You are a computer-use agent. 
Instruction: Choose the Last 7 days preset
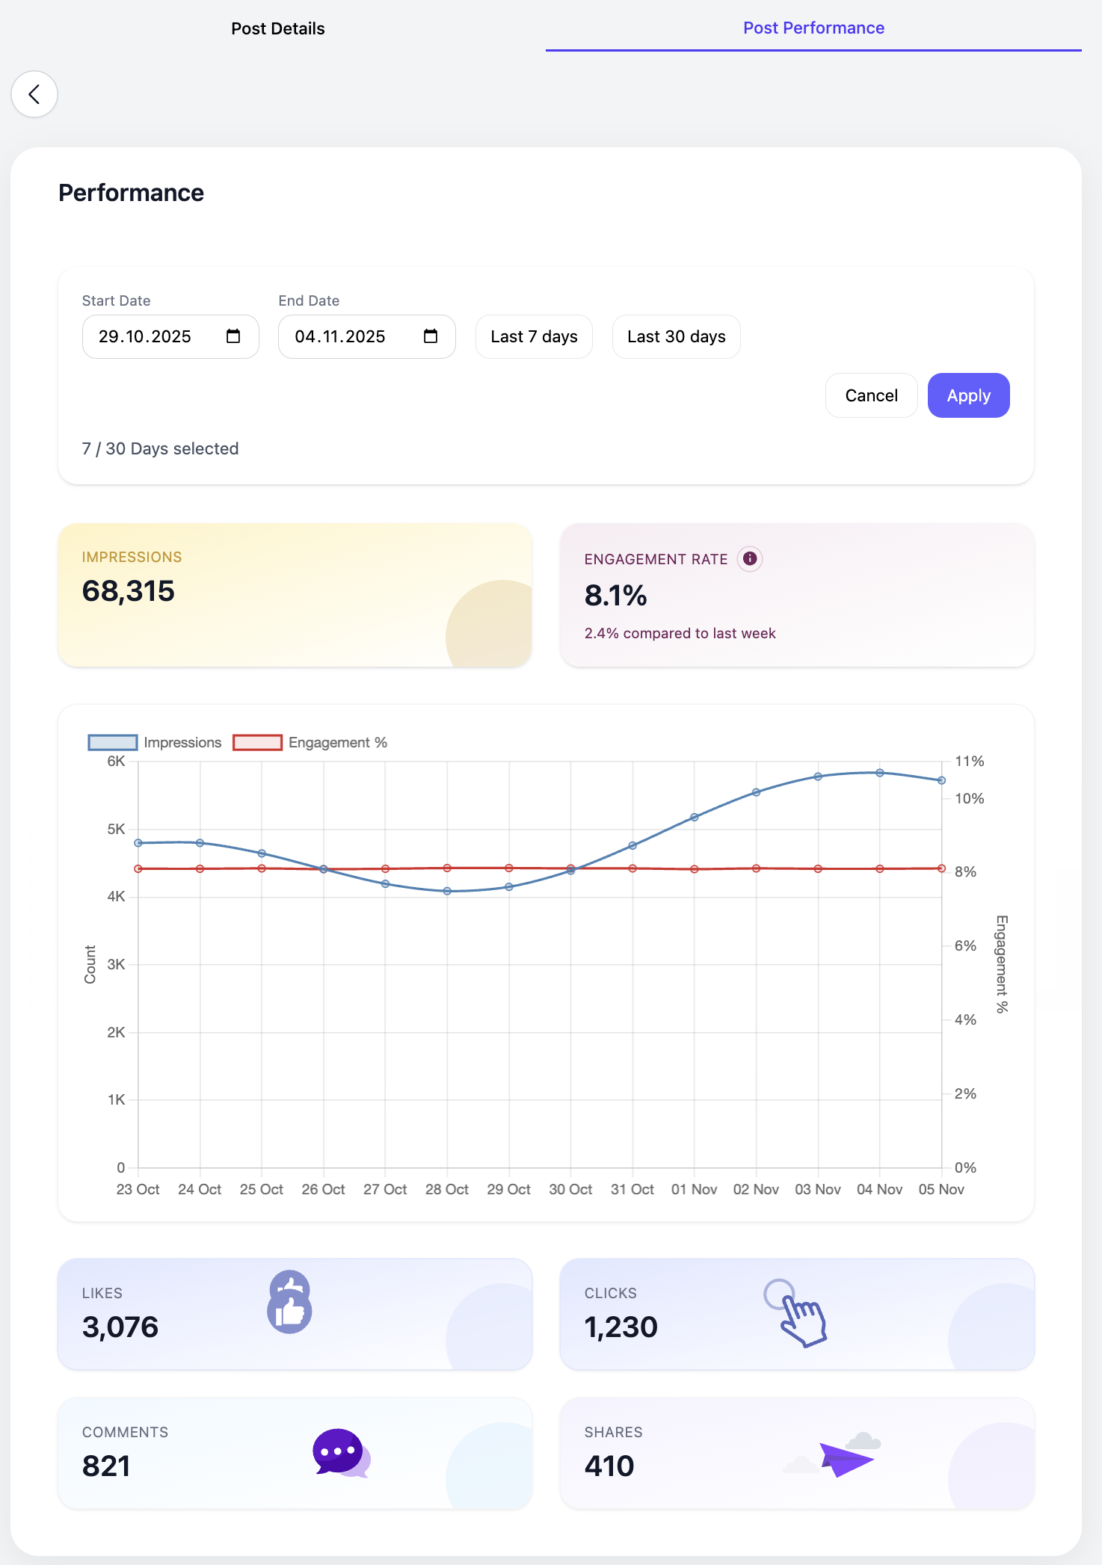click(x=534, y=336)
